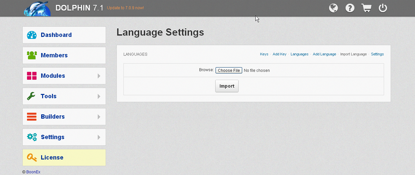Click the orange License key icon
The image size is (415, 175).
click(32, 158)
